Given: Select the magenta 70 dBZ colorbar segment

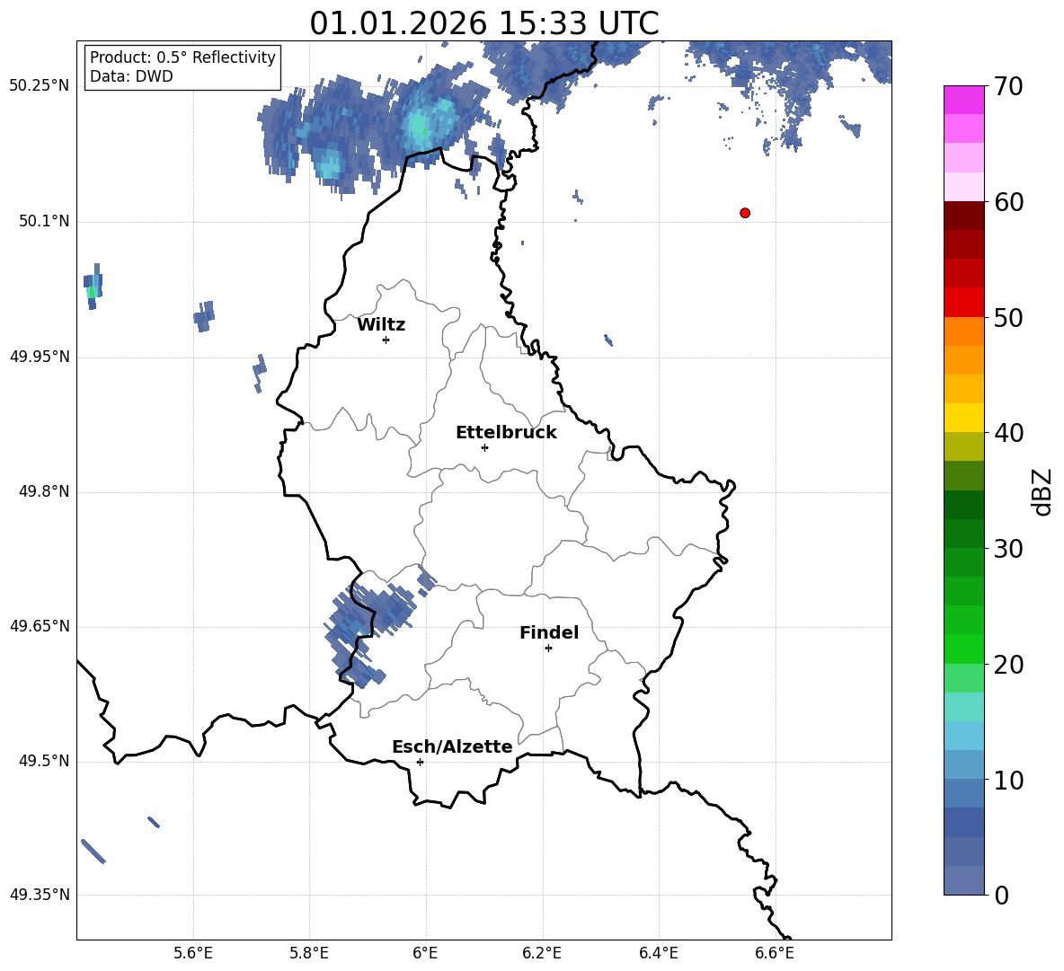Looking at the screenshot, I should [x=963, y=100].
